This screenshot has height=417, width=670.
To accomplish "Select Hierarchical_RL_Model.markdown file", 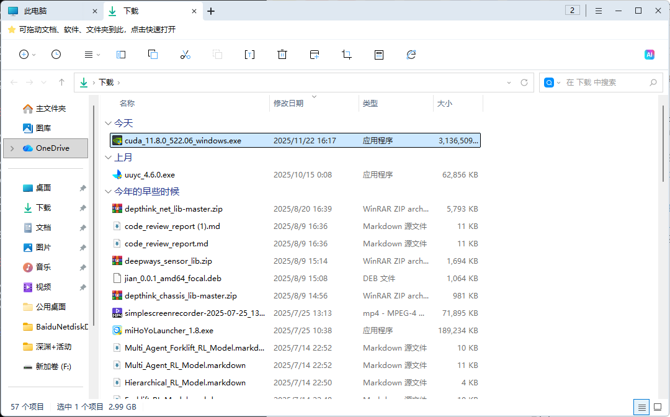I will click(295, 383).
